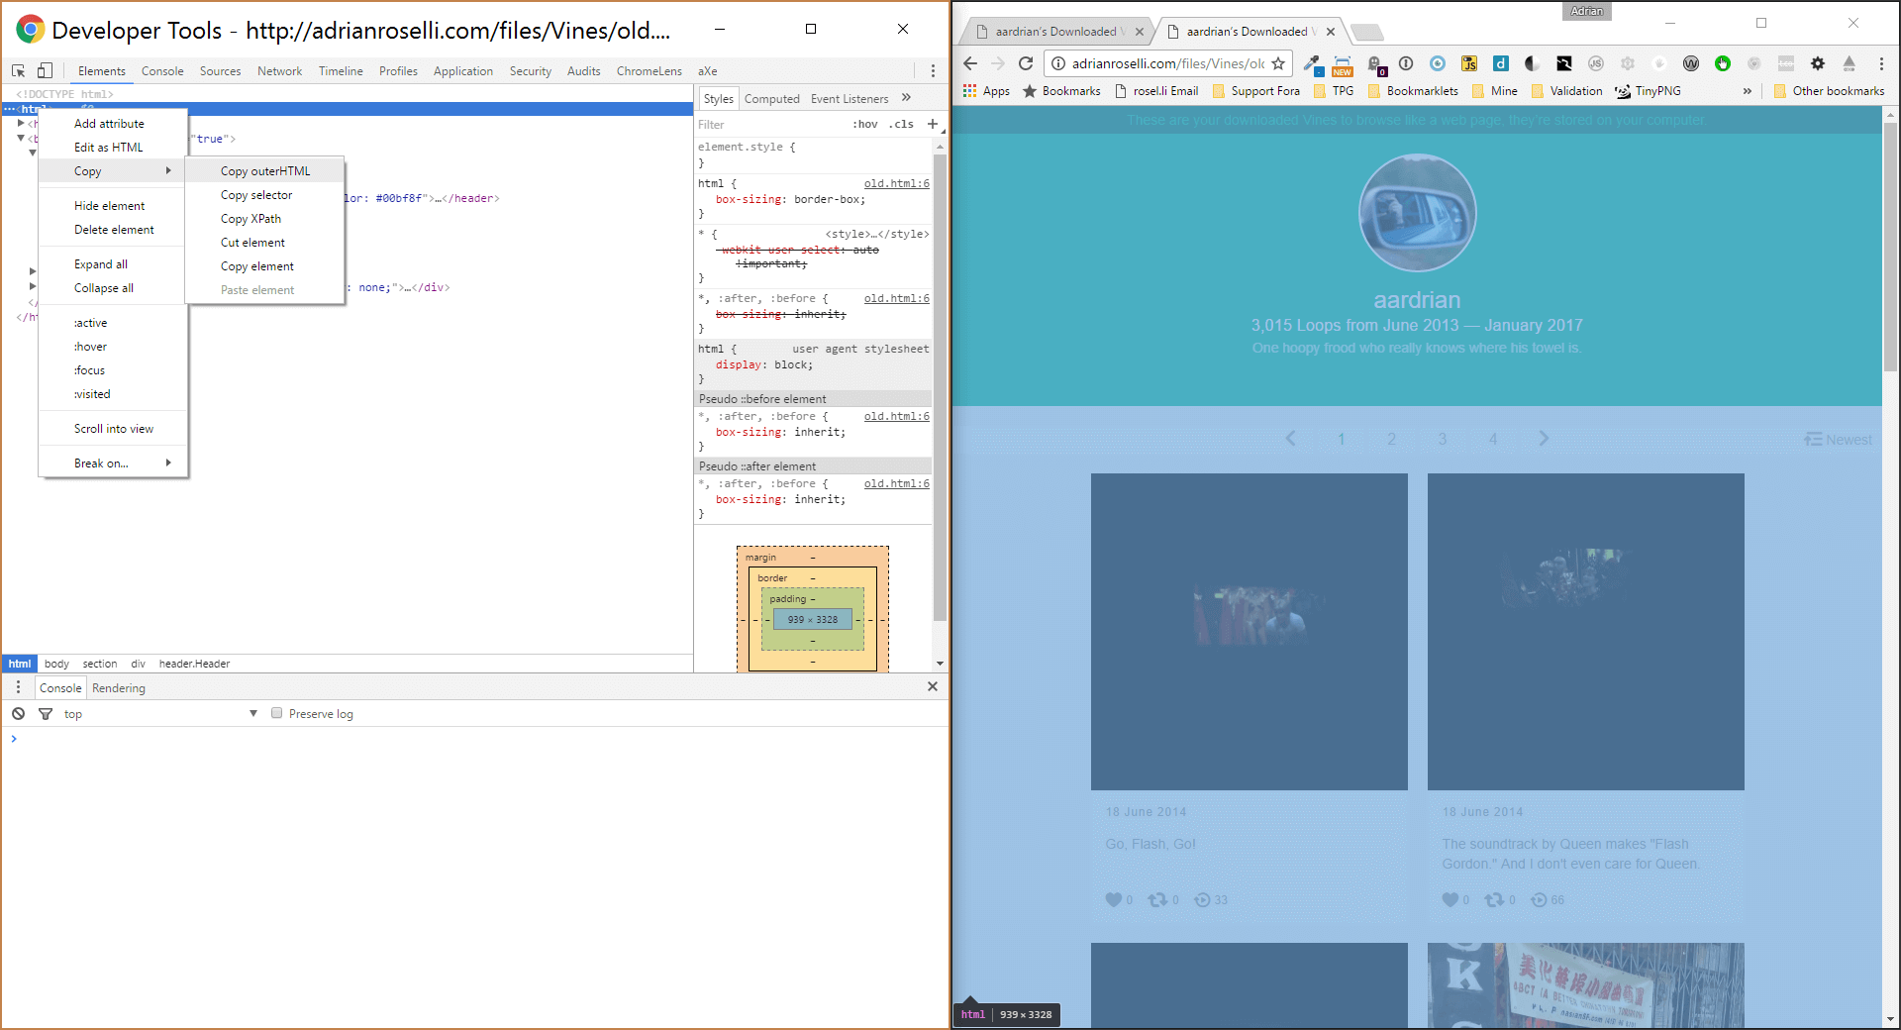
Task: Switch to the Network tab
Action: (279, 71)
